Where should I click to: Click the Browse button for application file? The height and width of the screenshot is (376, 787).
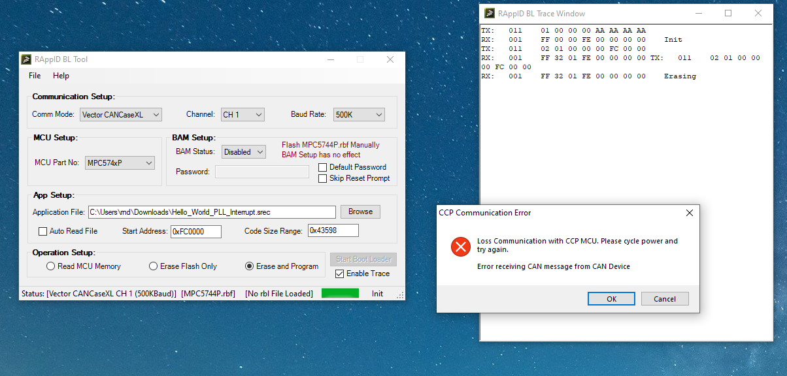pyautogui.click(x=360, y=211)
